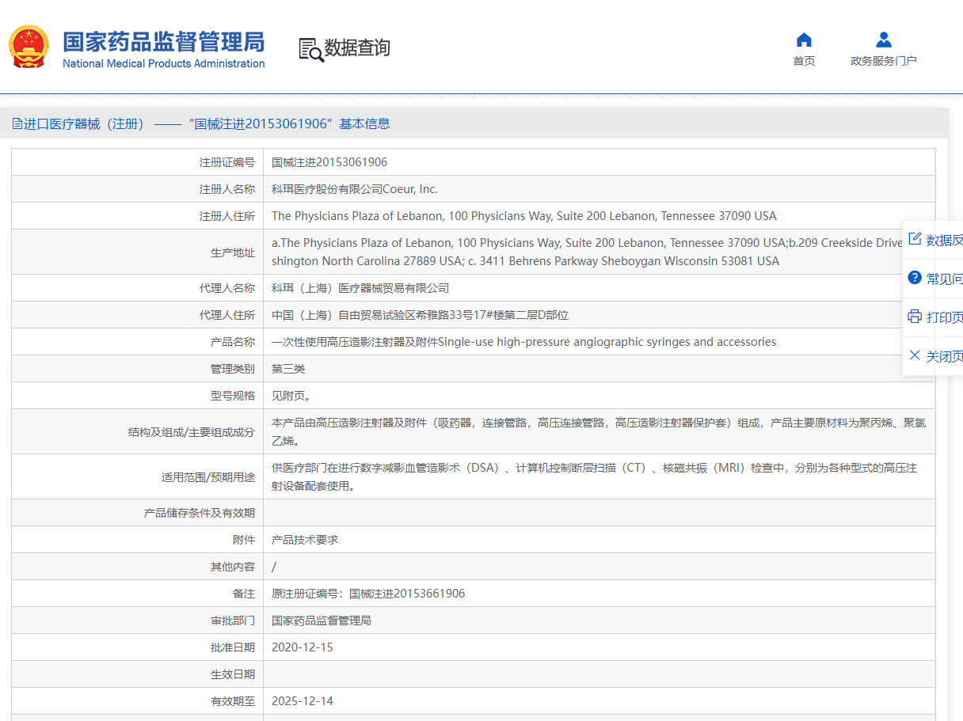
Task: Click the 原注册证编号 remark value
Action: pos(368,594)
